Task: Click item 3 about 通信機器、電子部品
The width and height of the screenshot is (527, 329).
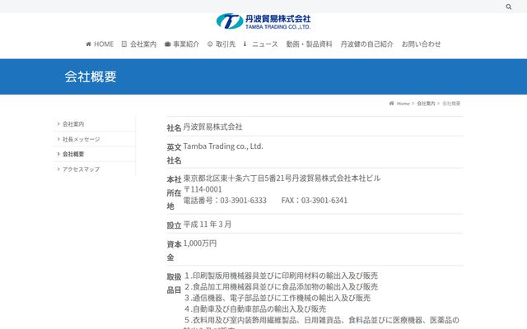Action: point(277,298)
